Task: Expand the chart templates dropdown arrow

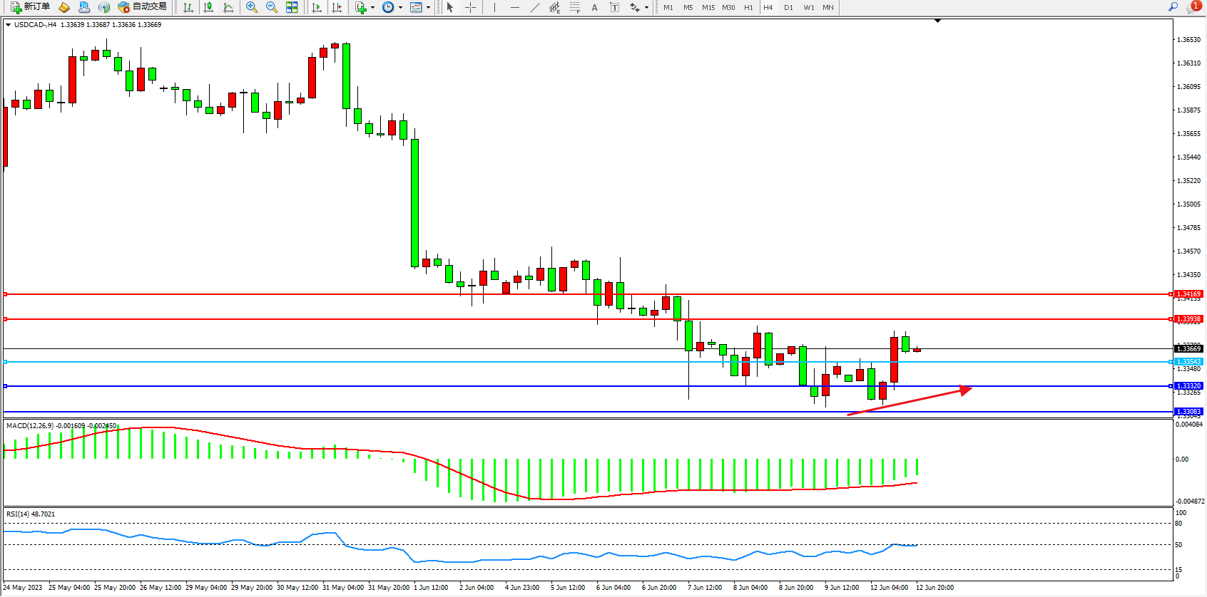Action: (428, 8)
